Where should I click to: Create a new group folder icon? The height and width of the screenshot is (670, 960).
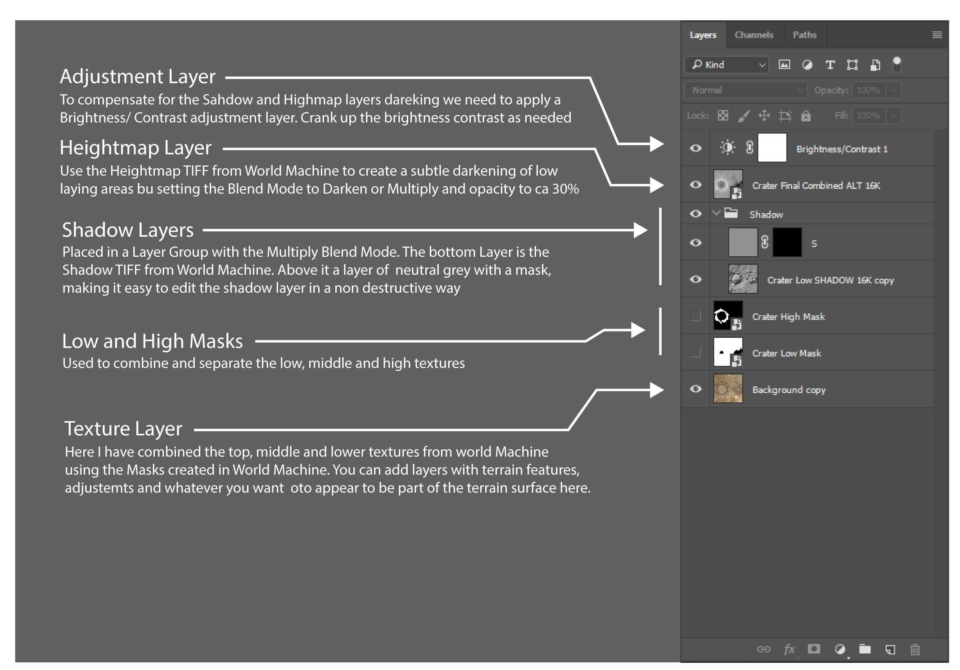pos(865,648)
